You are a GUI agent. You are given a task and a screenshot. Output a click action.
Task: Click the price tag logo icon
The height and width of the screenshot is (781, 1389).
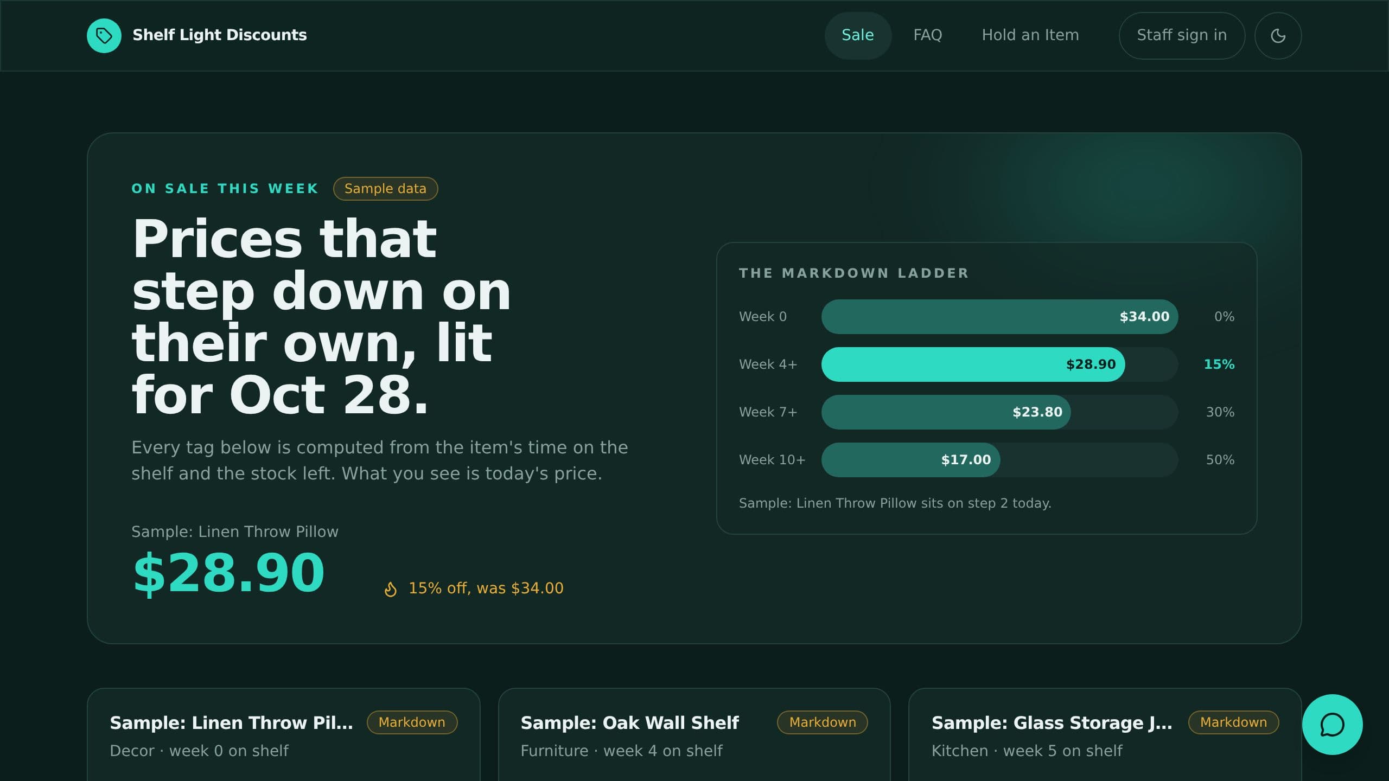click(x=104, y=35)
